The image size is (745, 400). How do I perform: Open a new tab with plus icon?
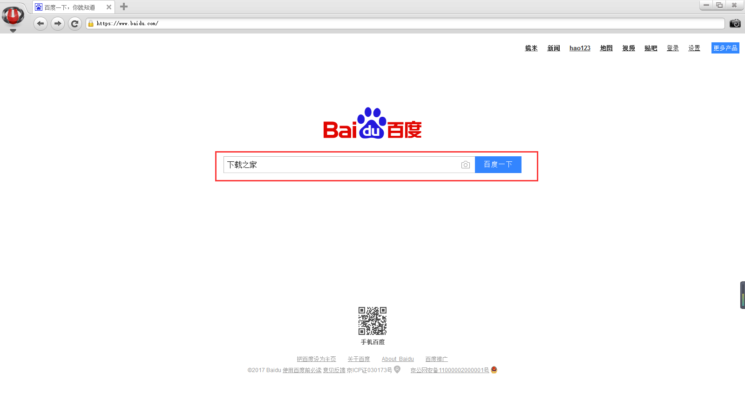(124, 7)
